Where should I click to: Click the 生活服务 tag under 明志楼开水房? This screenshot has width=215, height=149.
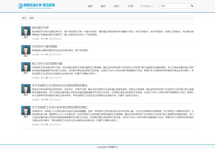point(36,39)
